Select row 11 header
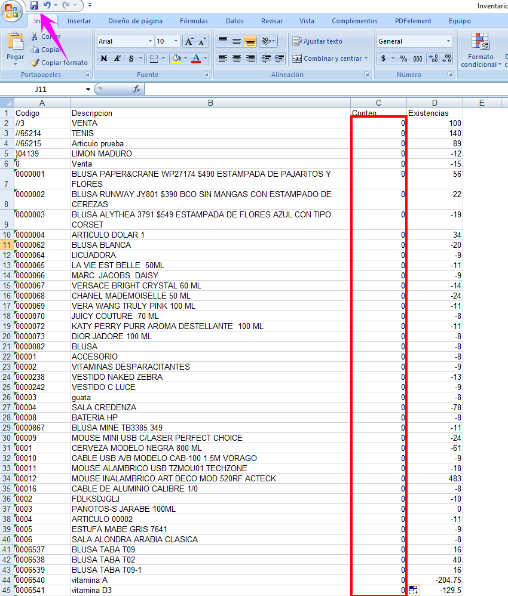Image resolution: width=508 pixels, height=596 pixels. click(7, 245)
